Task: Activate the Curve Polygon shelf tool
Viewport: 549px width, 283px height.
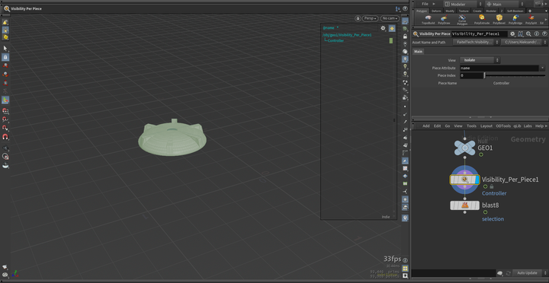Action: pyautogui.click(x=462, y=20)
